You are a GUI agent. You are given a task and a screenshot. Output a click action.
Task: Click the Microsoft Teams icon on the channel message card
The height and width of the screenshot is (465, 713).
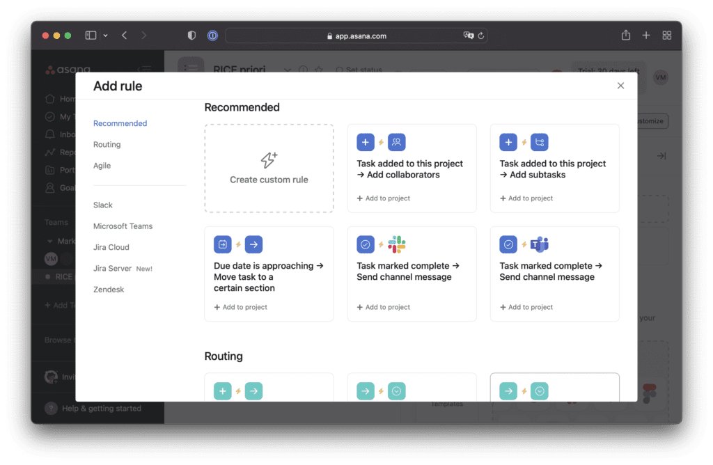click(539, 244)
